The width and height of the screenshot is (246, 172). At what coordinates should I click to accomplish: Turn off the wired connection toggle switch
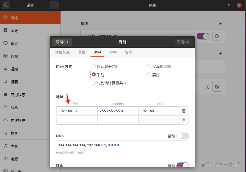[x=203, y=36]
